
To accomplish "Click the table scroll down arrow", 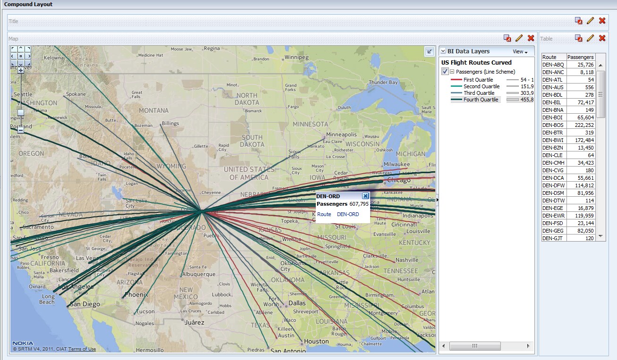I will click(x=600, y=235).
